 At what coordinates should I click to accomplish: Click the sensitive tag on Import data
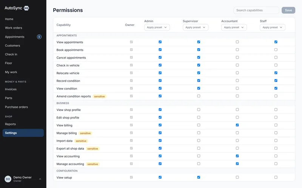pyautogui.click(x=81, y=141)
